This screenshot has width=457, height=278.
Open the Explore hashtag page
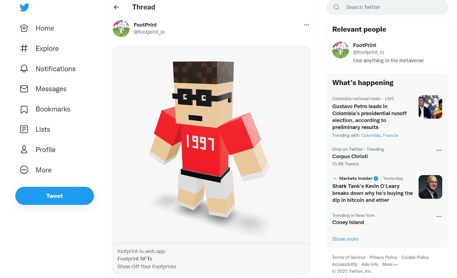(39, 48)
